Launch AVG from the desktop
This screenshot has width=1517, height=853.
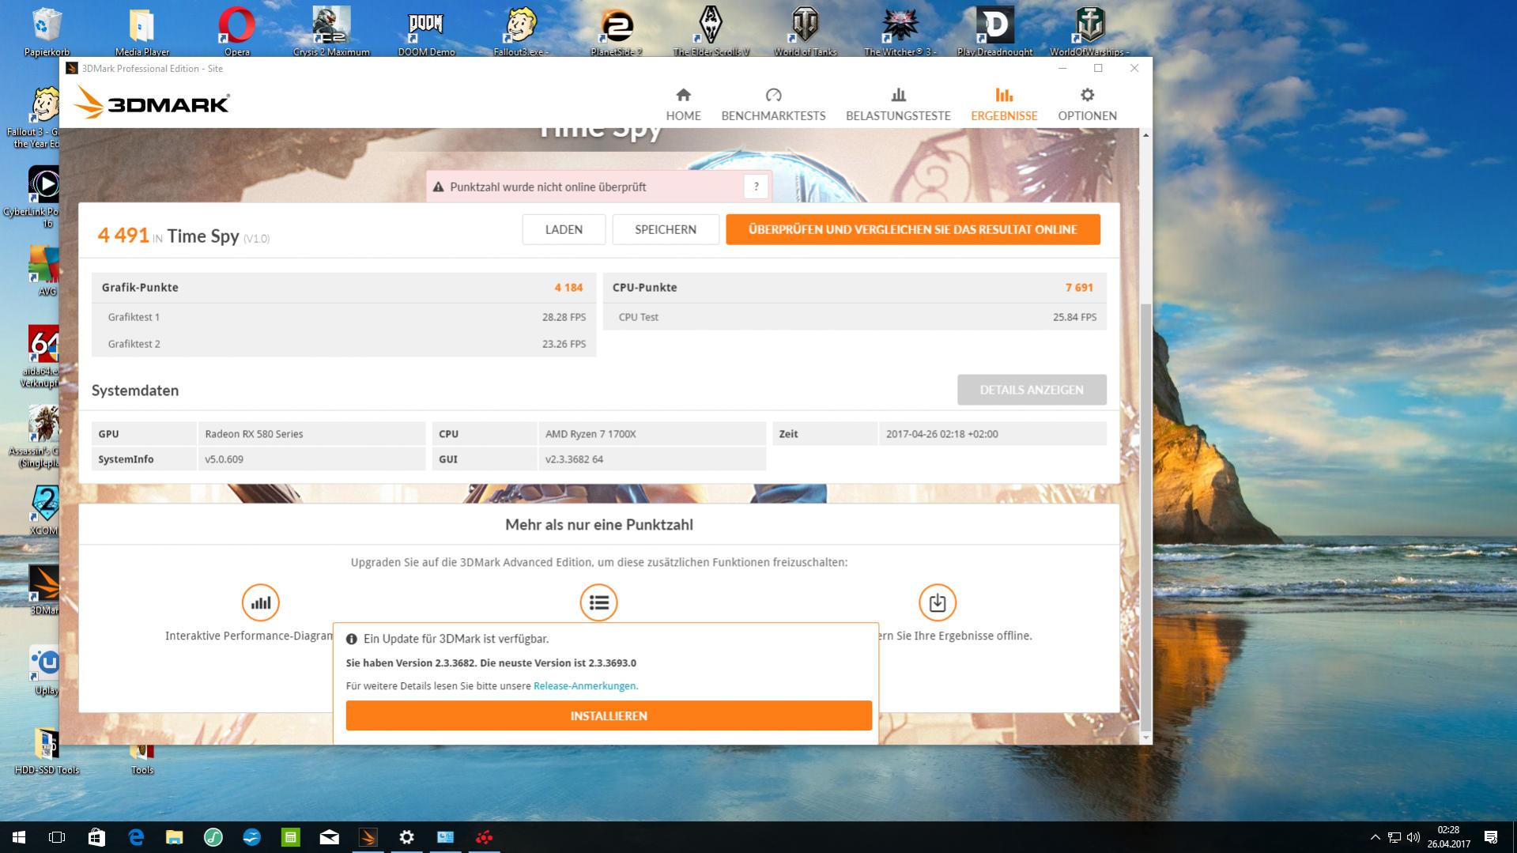click(44, 270)
